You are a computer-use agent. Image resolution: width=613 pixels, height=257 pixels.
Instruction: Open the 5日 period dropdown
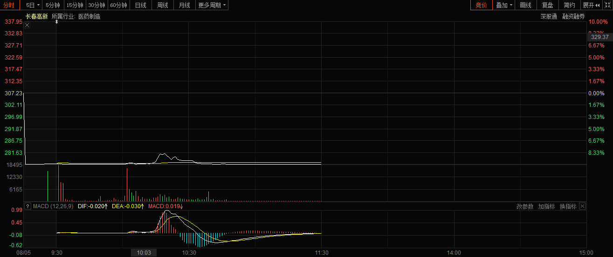pos(33,5)
